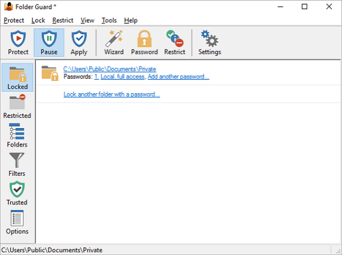
Task: Select the 'Local, full access' password link
Action: tap(123, 76)
